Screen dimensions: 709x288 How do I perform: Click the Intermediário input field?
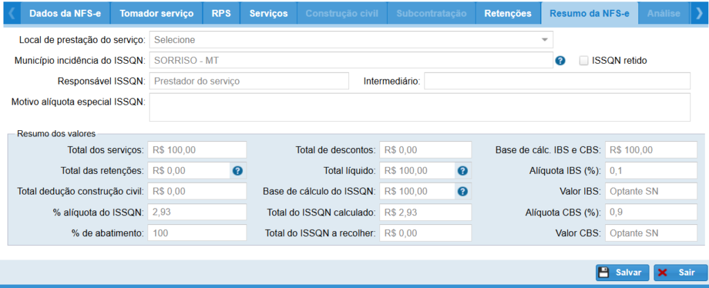[x=557, y=81]
